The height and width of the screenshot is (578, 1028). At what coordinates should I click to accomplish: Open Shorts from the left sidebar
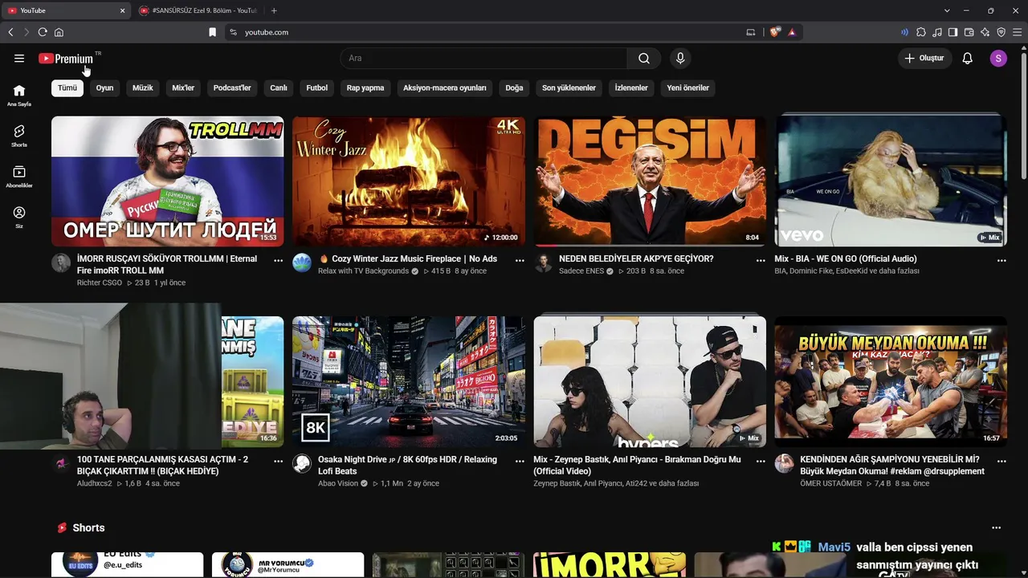click(x=19, y=136)
